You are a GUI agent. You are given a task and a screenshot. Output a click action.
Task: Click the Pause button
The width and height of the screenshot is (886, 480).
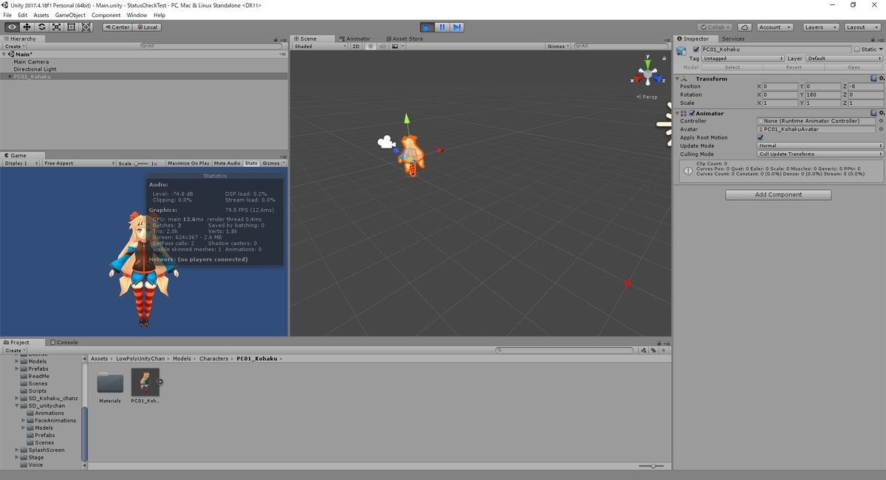click(x=442, y=27)
